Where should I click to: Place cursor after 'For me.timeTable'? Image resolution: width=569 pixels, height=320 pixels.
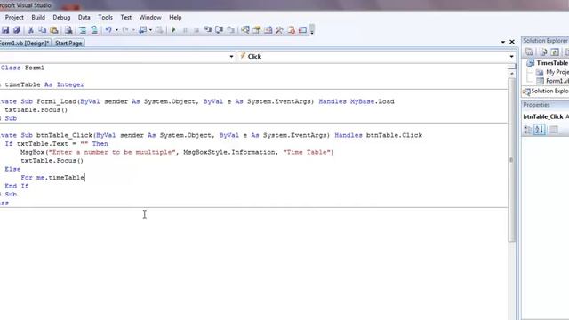(85, 178)
